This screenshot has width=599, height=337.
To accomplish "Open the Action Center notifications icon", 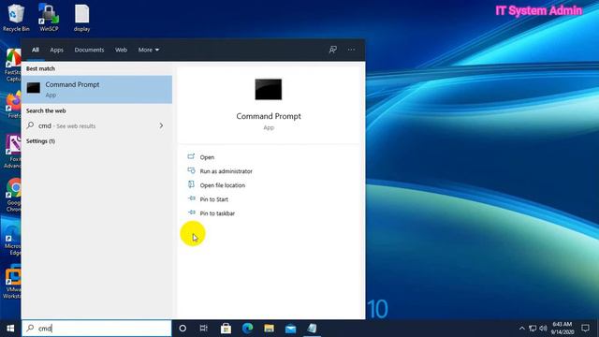I will [585, 329].
